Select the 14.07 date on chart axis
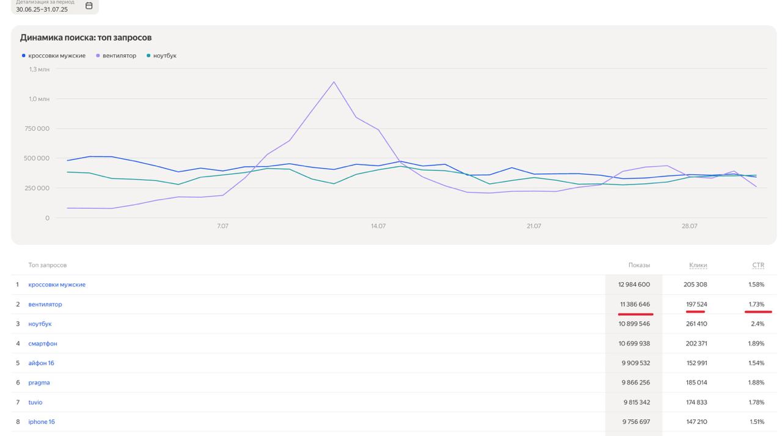The width and height of the screenshot is (782, 436). pyautogui.click(x=378, y=226)
